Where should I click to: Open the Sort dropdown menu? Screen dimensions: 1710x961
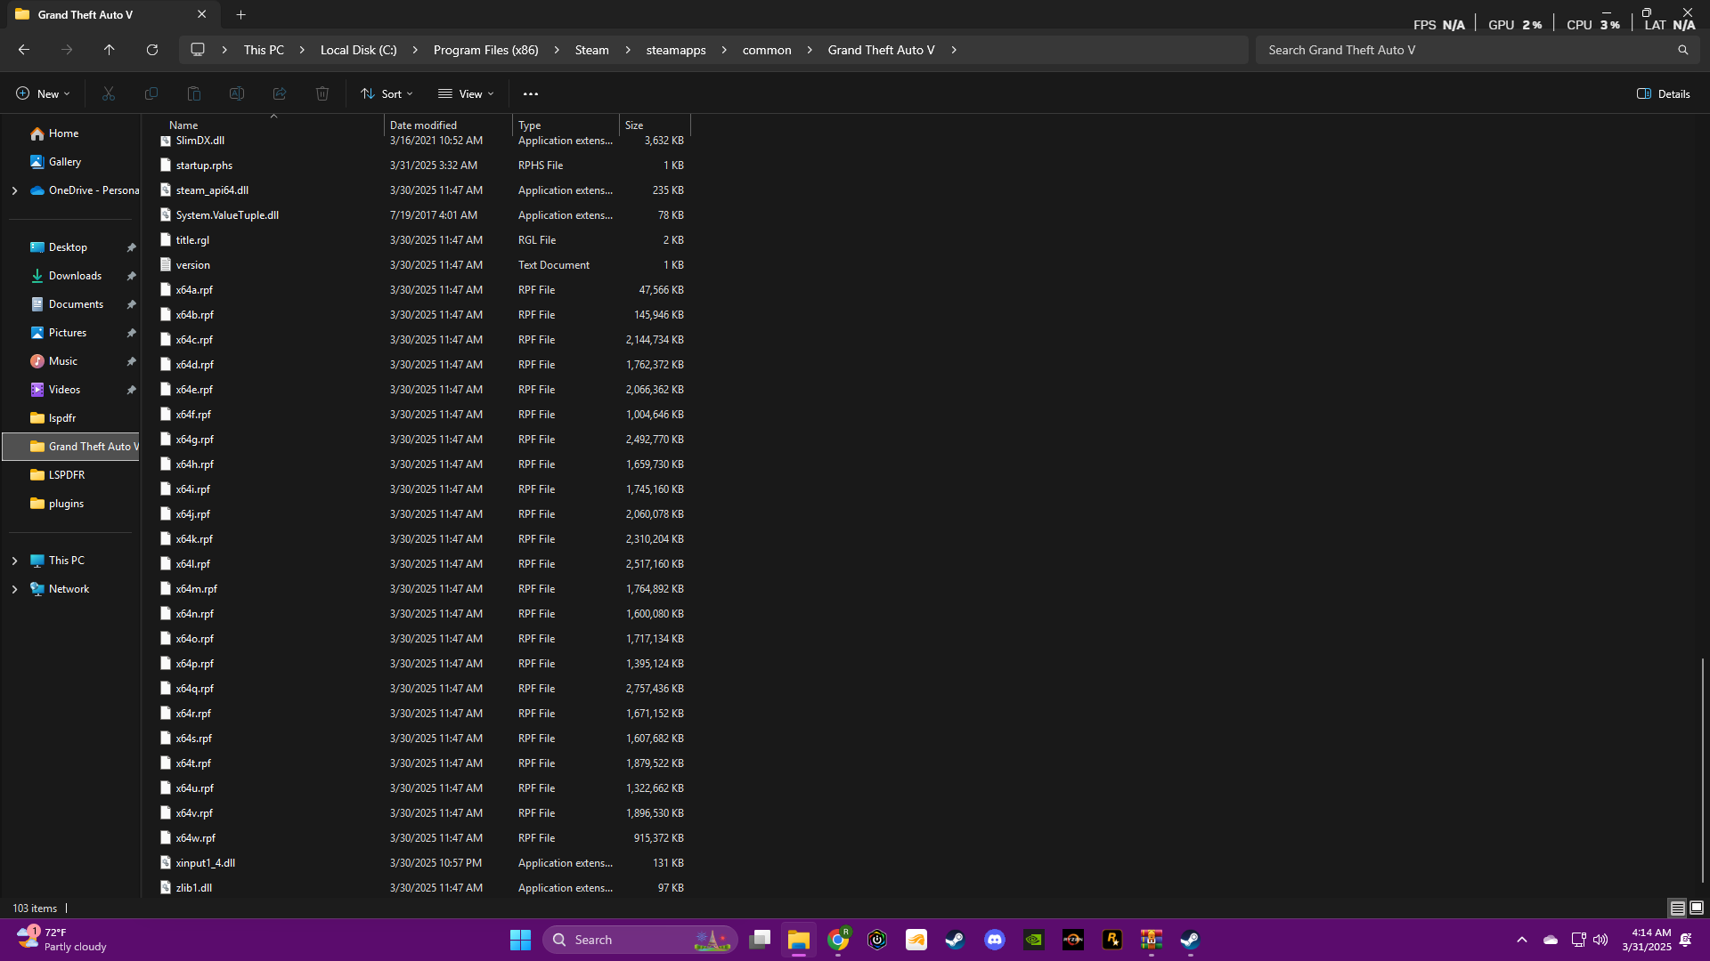387,93
